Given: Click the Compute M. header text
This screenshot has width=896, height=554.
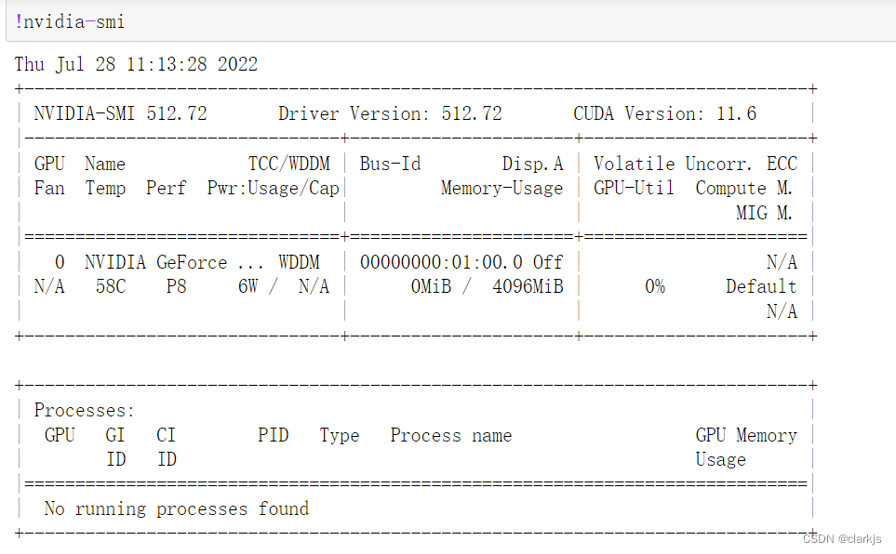Looking at the screenshot, I should (744, 189).
